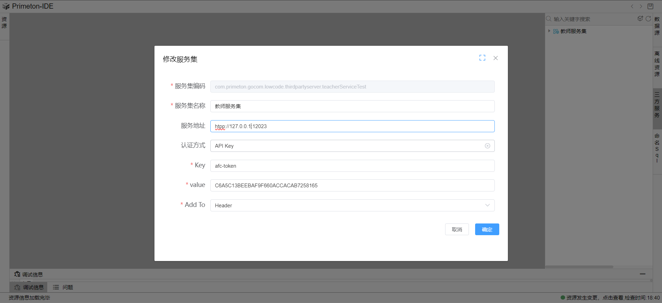662x303 pixels.
Task: Click the add service set cube icon
Action: tap(640, 19)
